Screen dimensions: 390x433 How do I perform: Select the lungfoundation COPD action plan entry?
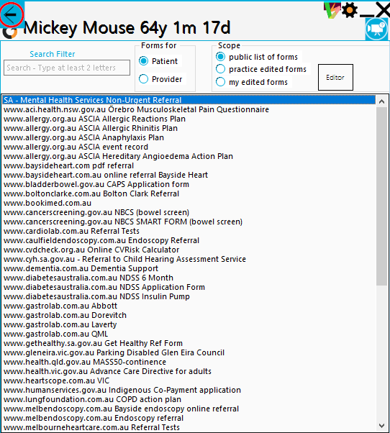click(x=92, y=399)
